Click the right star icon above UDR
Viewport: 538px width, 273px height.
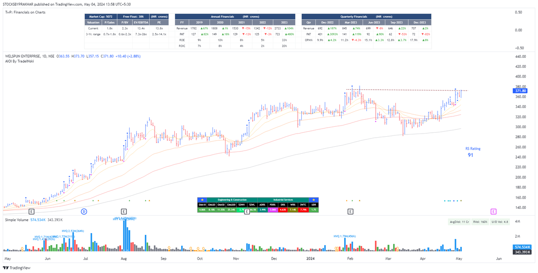tap(314, 200)
